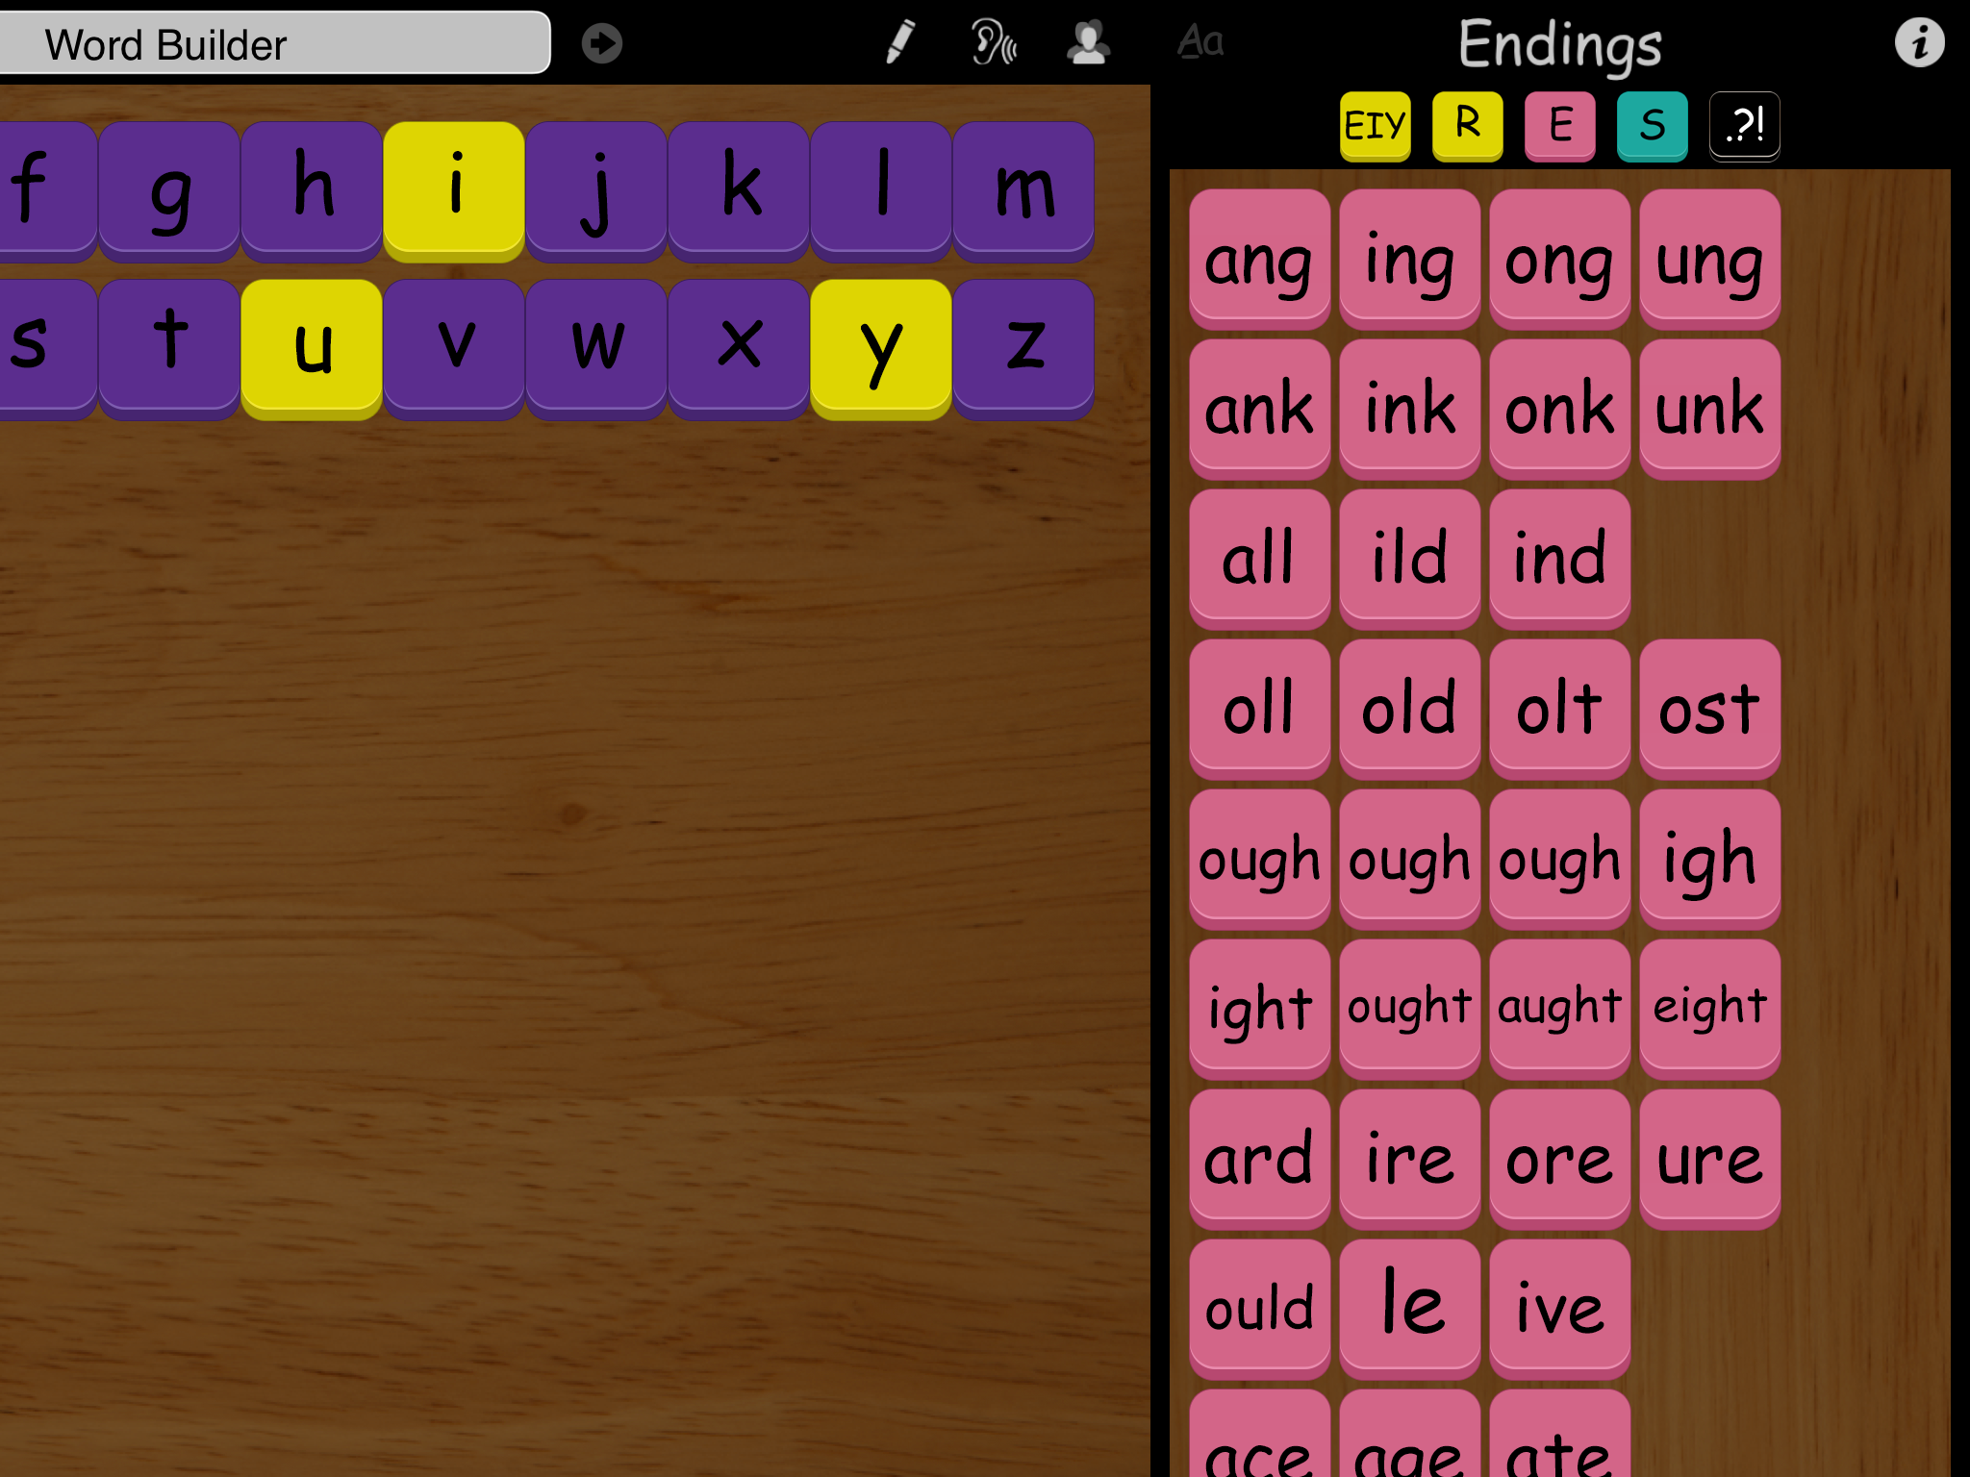Choose the teal S category tab
Screen dimensions: 1970x1477
click(1652, 125)
